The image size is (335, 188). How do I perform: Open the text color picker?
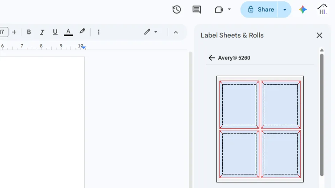point(68,32)
